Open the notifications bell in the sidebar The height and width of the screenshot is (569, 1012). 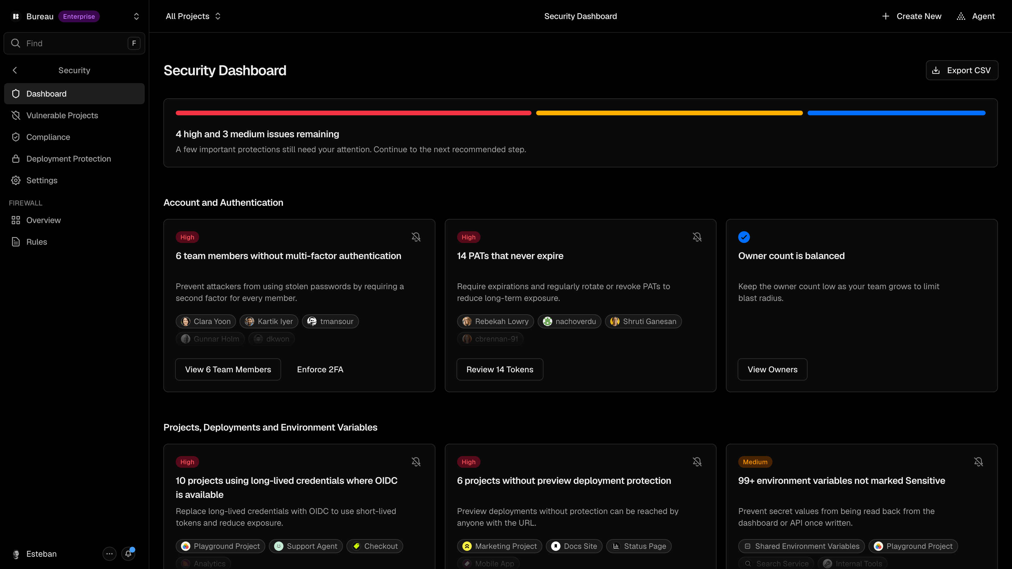128,554
